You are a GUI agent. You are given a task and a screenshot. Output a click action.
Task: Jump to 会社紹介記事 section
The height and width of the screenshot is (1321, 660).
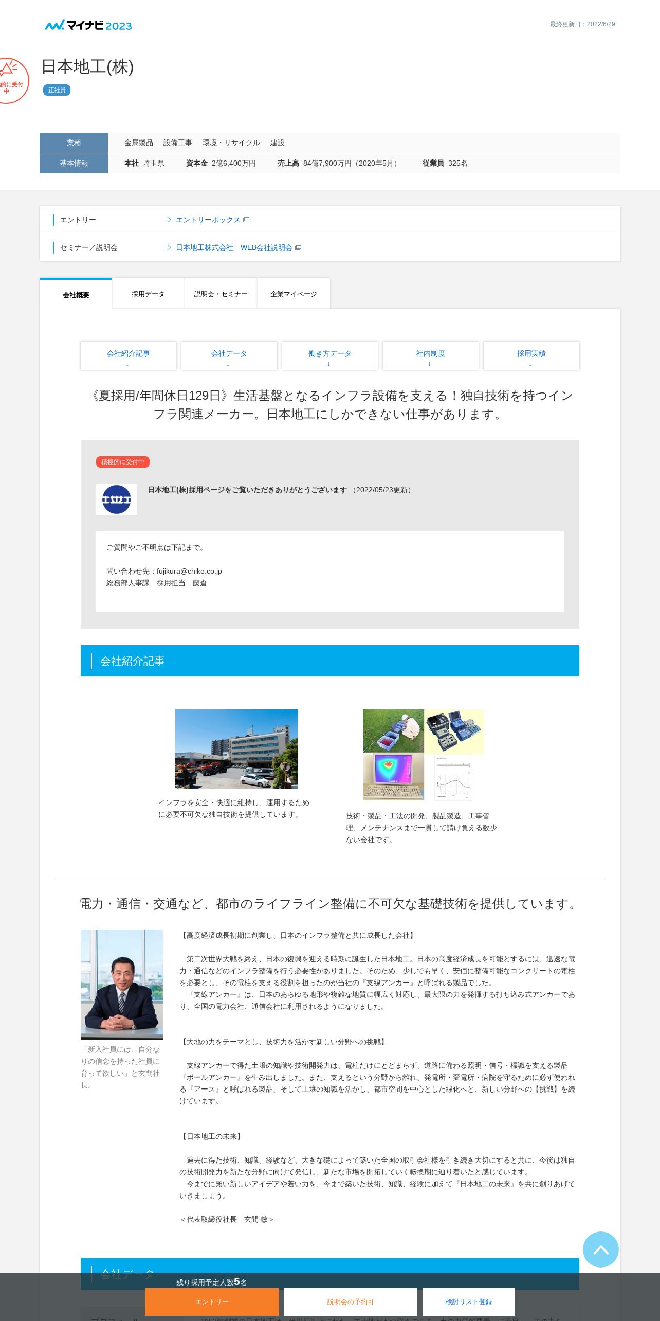coord(129,355)
